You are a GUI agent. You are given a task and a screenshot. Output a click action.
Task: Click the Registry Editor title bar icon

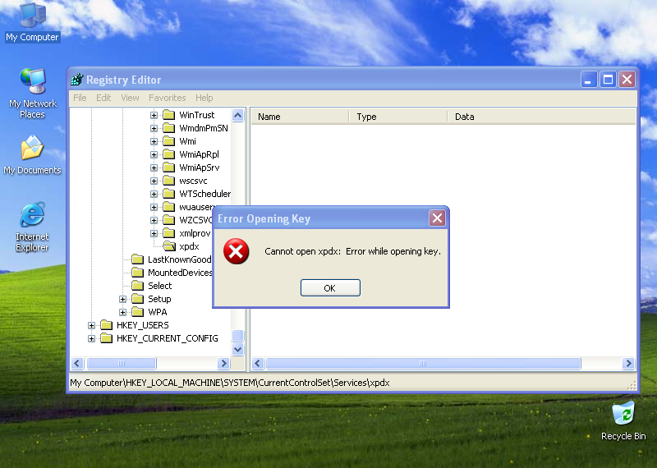tap(77, 79)
